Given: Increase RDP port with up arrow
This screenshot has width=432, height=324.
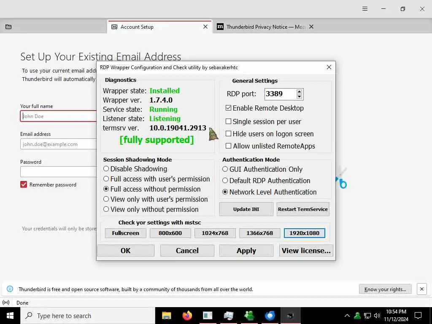Looking at the screenshot, I should pyautogui.click(x=299, y=92).
